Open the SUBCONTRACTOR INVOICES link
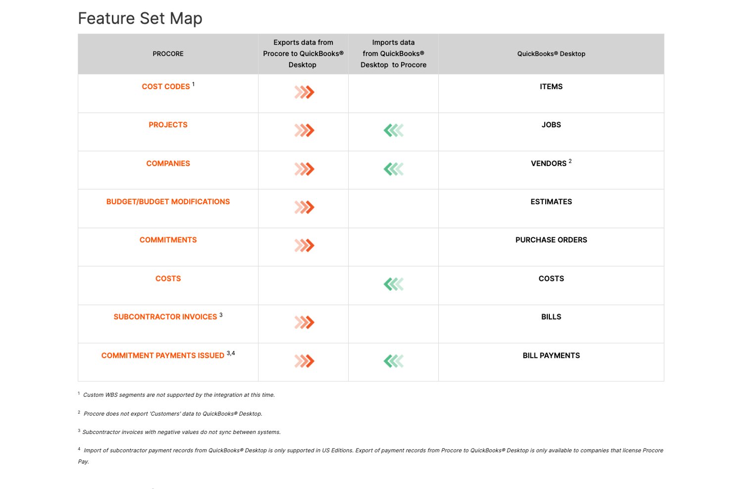Image resolution: width=733 pixels, height=489 pixels. click(x=165, y=317)
